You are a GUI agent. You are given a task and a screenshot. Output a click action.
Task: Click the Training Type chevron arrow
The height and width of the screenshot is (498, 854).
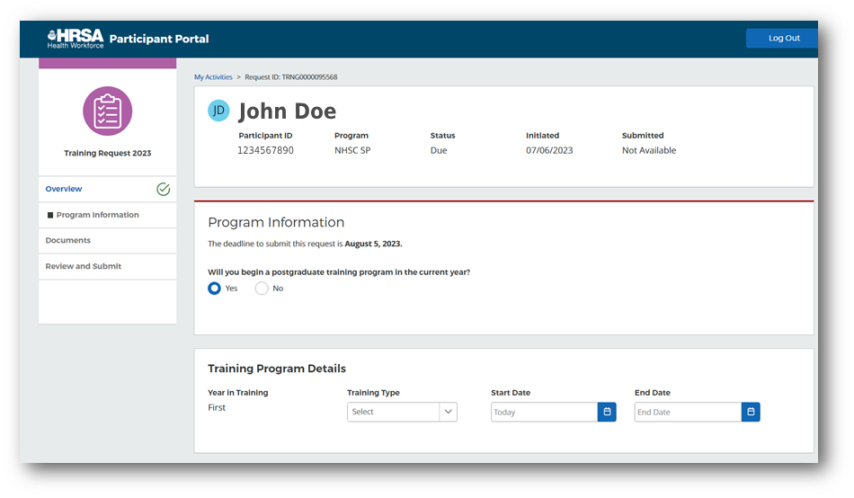[448, 412]
